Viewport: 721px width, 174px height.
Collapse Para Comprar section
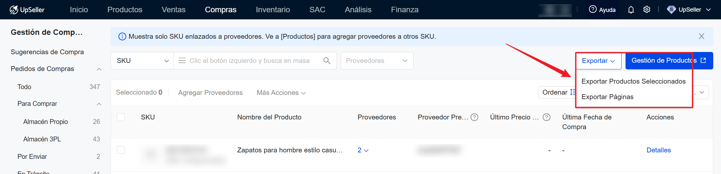(x=99, y=104)
